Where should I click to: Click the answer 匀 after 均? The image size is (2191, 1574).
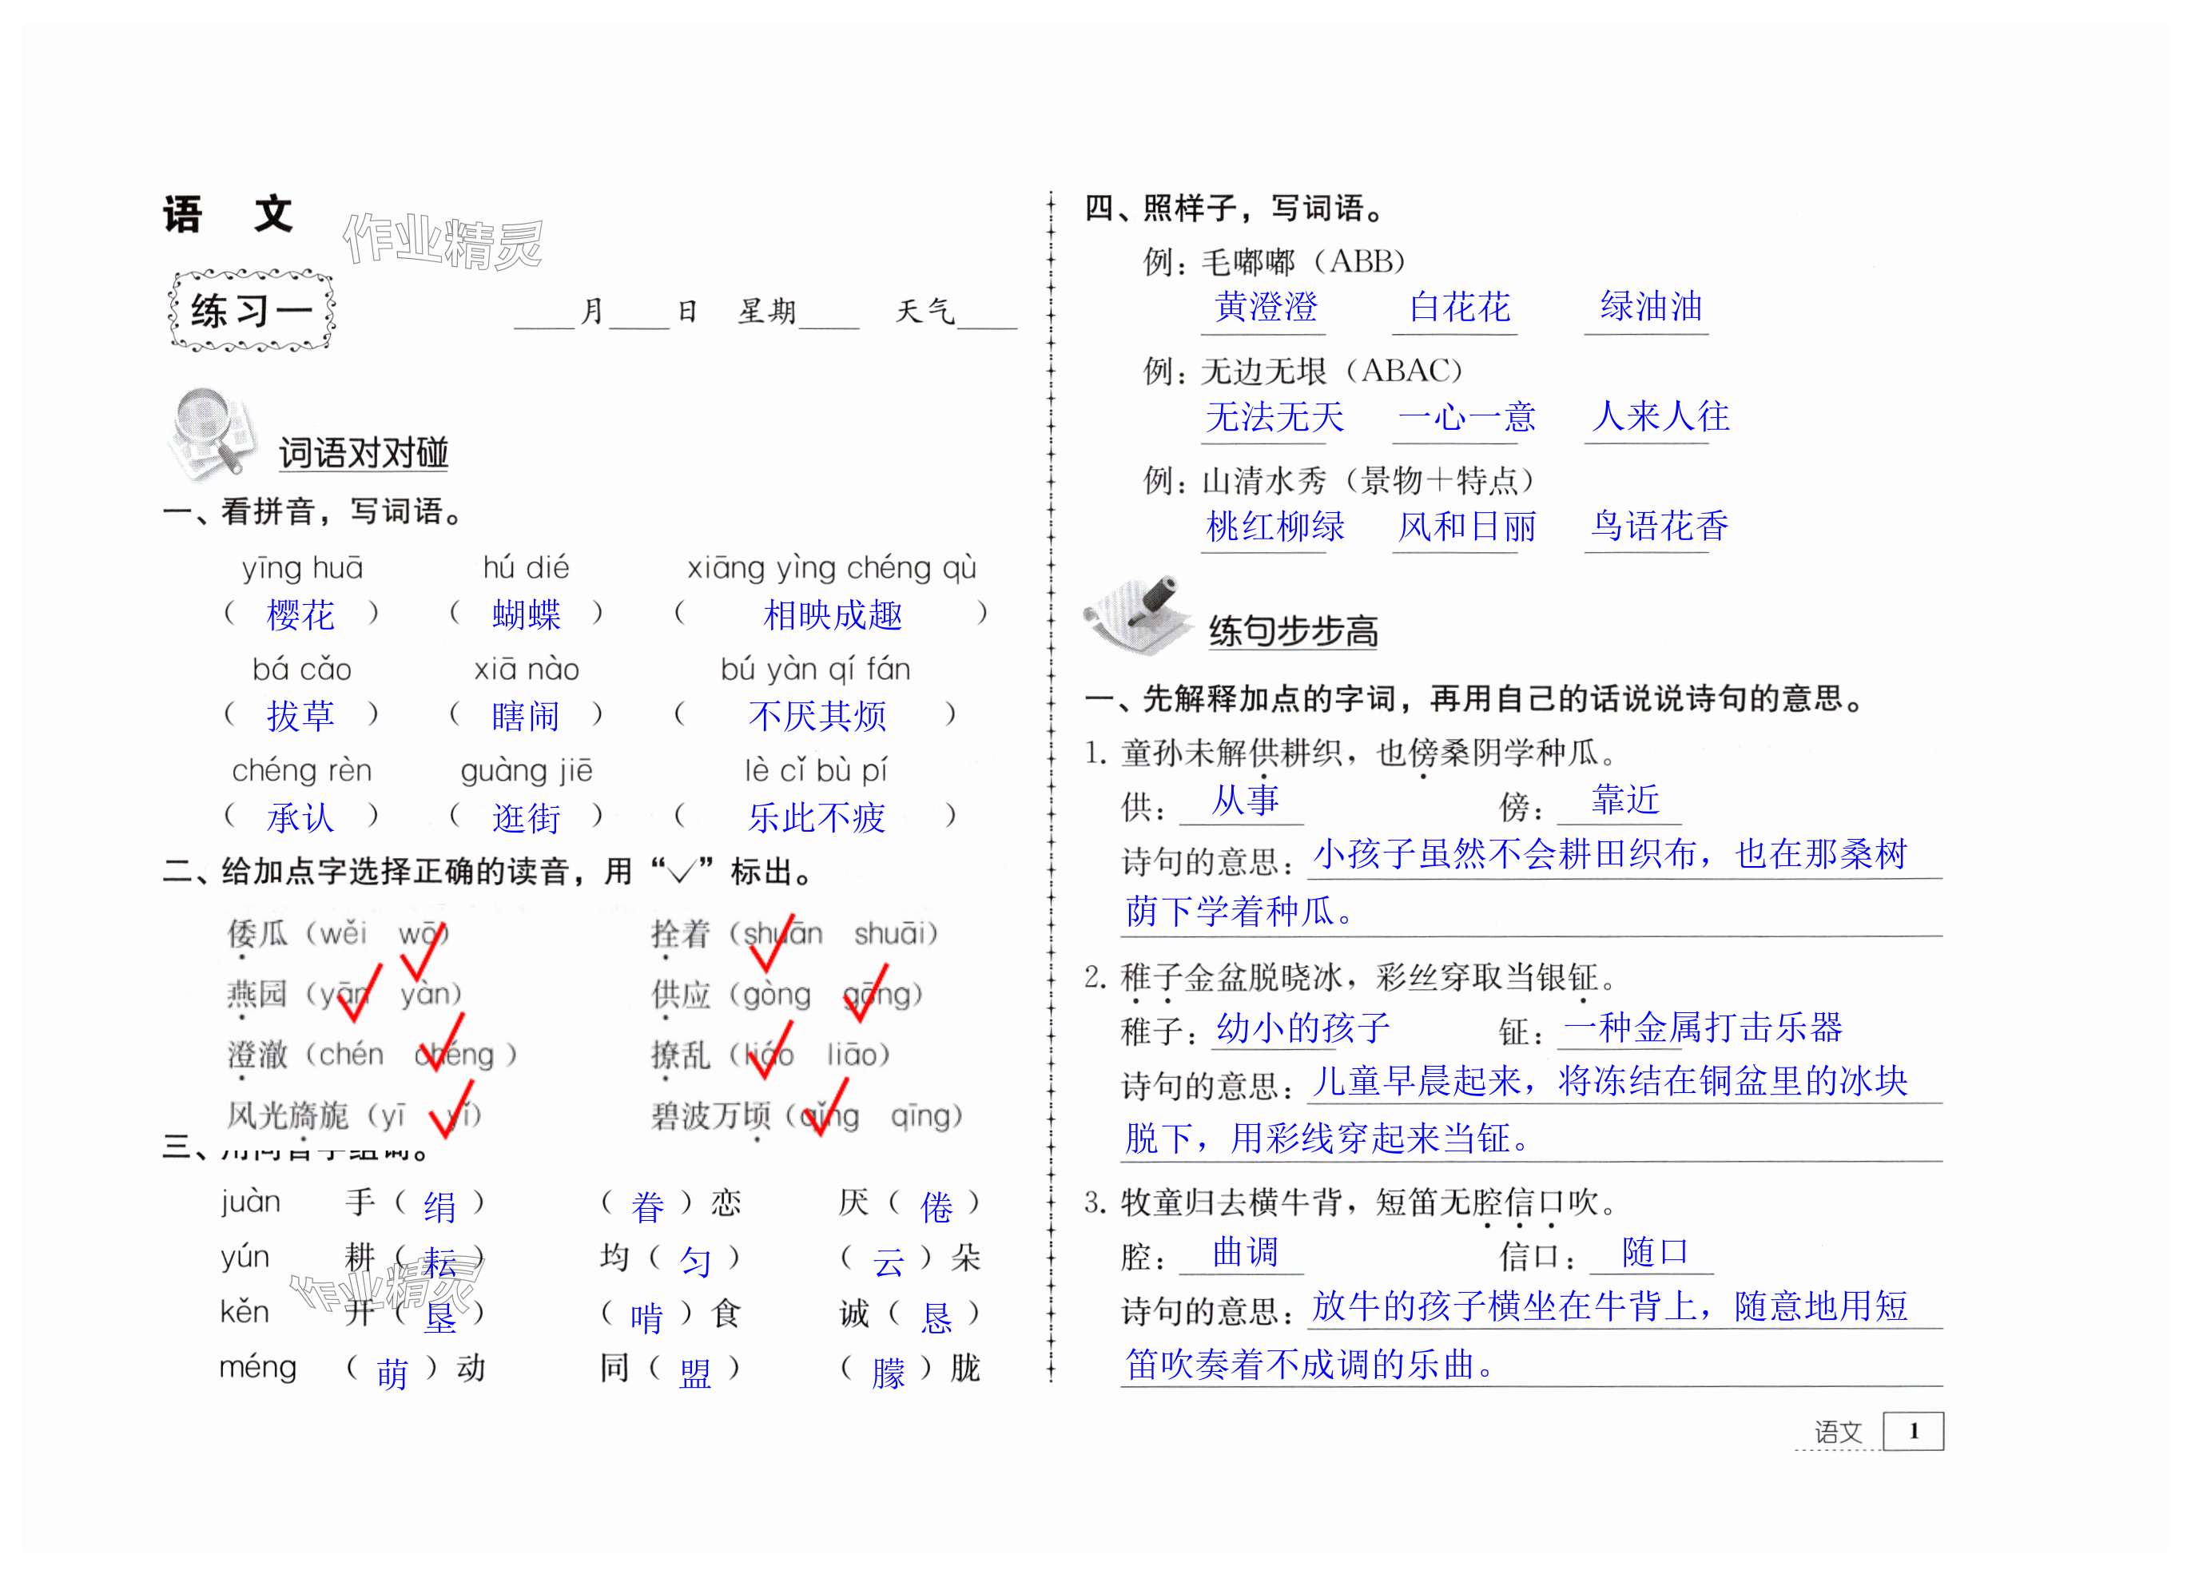(x=694, y=1262)
